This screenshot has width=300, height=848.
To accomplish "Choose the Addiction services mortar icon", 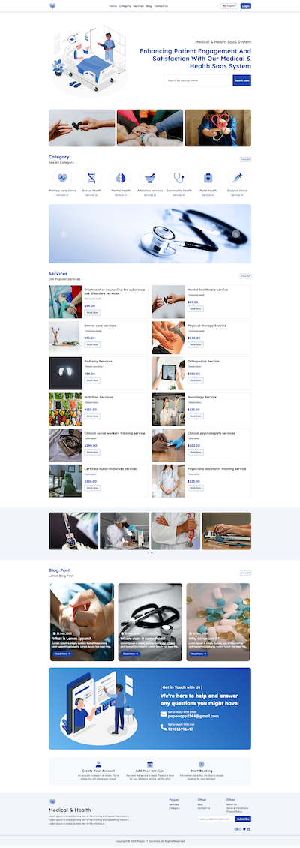I will pos(150,177).
